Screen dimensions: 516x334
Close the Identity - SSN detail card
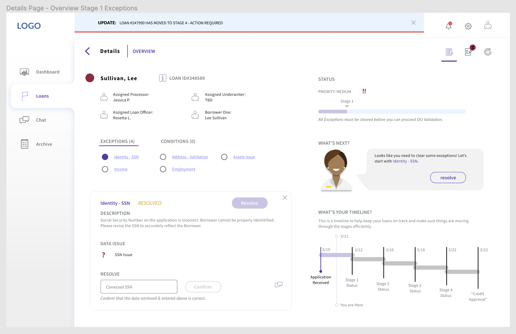click(285, 198)
